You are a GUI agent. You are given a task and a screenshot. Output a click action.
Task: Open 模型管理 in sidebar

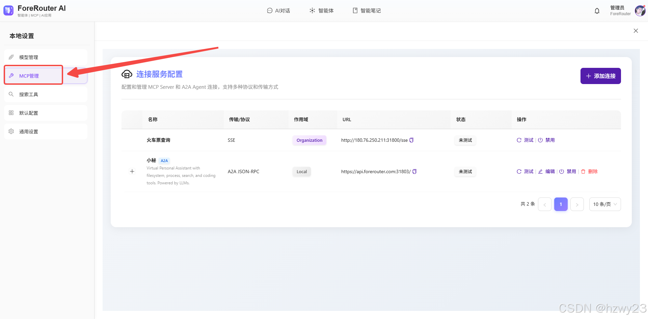(46, 57)
